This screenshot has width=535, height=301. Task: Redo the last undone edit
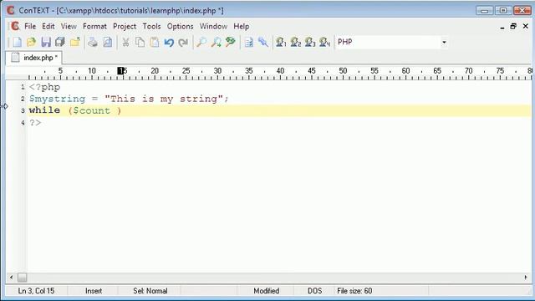[183, 42]
